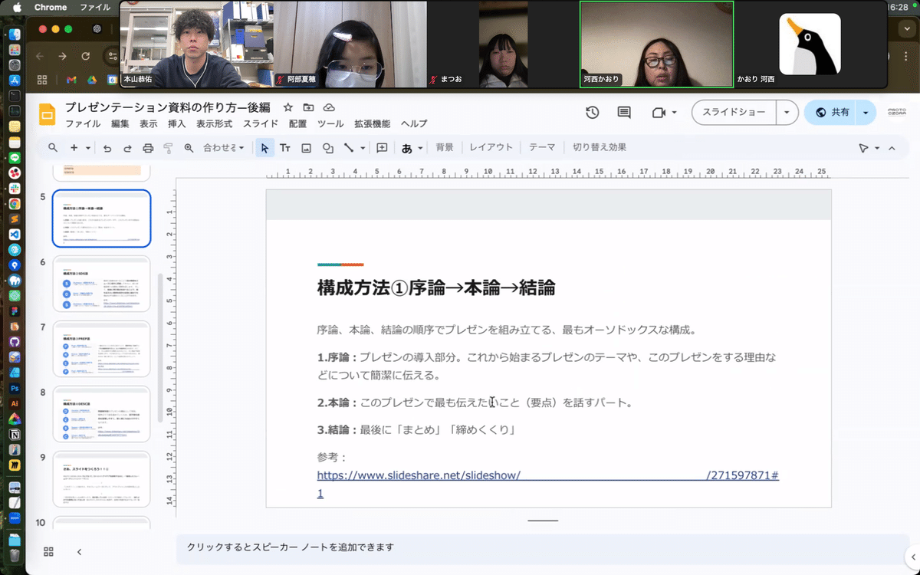Screen dimensions: 920x575
Task: Insert a text box with the Tt tool
Action: click(x=285, y=148)
